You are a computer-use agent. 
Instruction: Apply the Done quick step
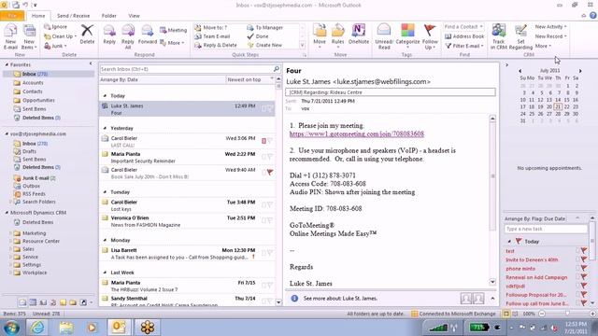[x=258, y=36]
